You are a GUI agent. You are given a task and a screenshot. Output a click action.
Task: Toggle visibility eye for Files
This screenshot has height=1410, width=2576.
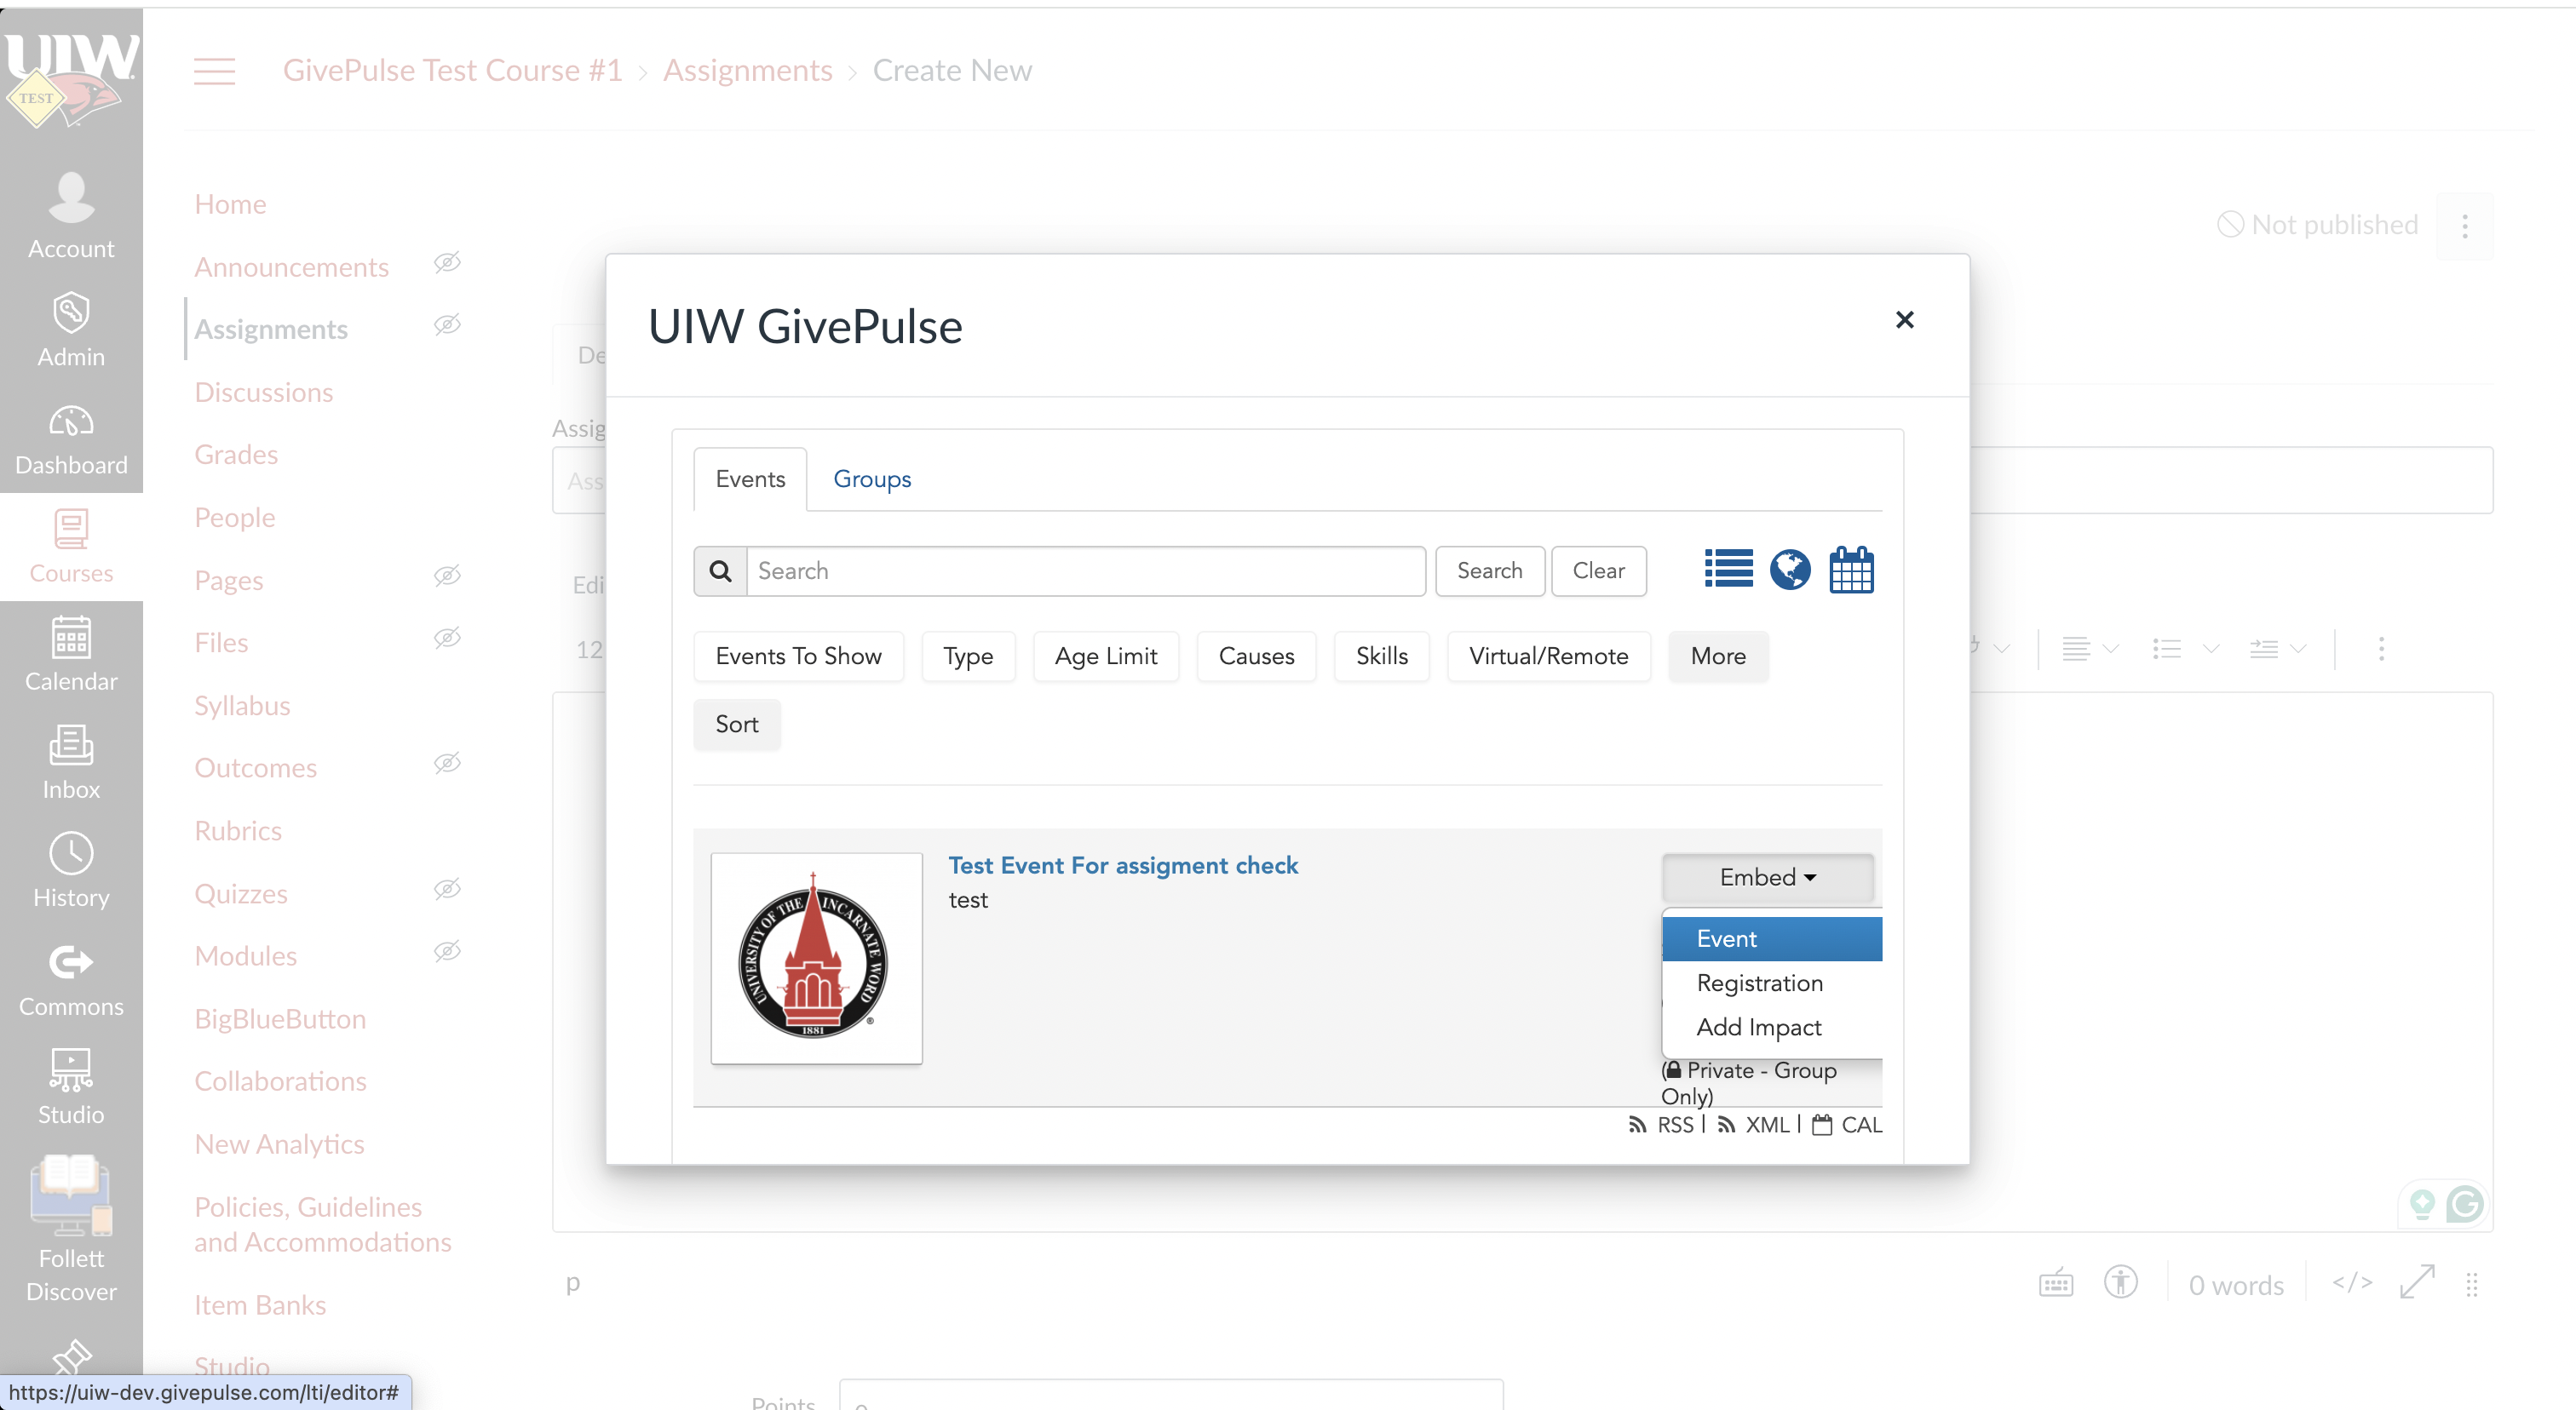pyautogui.click(x=447, y=638)
